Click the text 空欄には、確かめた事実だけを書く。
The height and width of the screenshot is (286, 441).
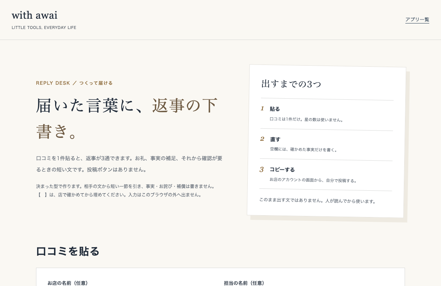click(x=304, y=150)
